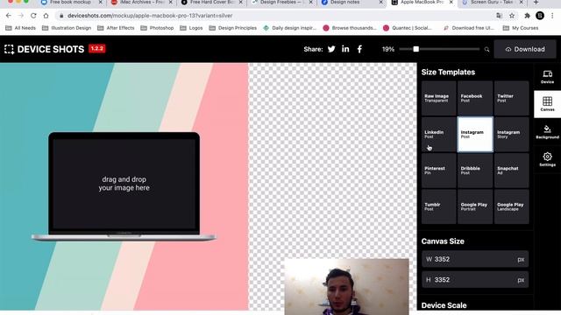The image size is (561, 315).
Task: Switch to Design notes tab
Action: (x=352, y=3)
